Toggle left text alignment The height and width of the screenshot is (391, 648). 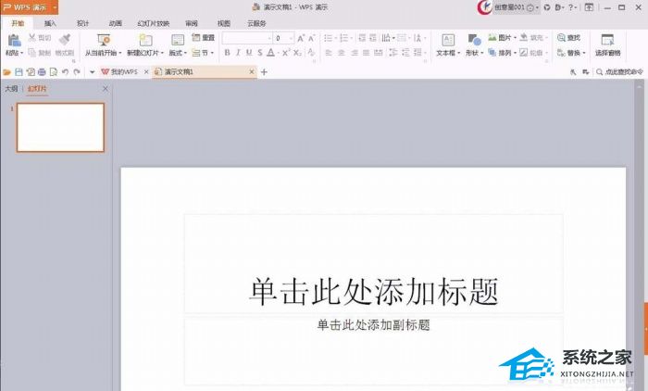tap(329, 53)
